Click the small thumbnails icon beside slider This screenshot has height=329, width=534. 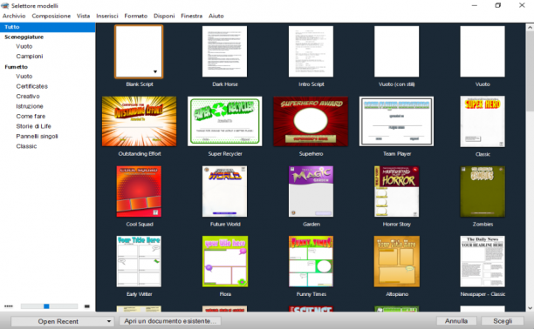coord(9,306)
